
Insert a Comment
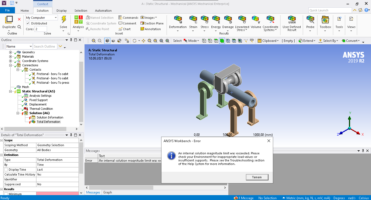pos(127,23)
